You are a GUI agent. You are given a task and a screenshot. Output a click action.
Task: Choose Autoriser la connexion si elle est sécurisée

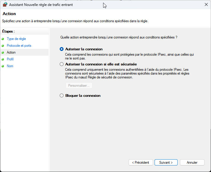pos(61,64)
